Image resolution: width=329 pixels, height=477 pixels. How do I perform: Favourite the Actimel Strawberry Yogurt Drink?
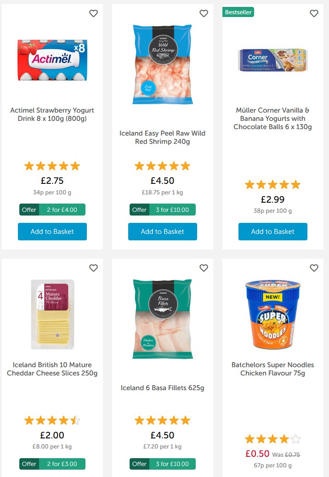point(93,14)
